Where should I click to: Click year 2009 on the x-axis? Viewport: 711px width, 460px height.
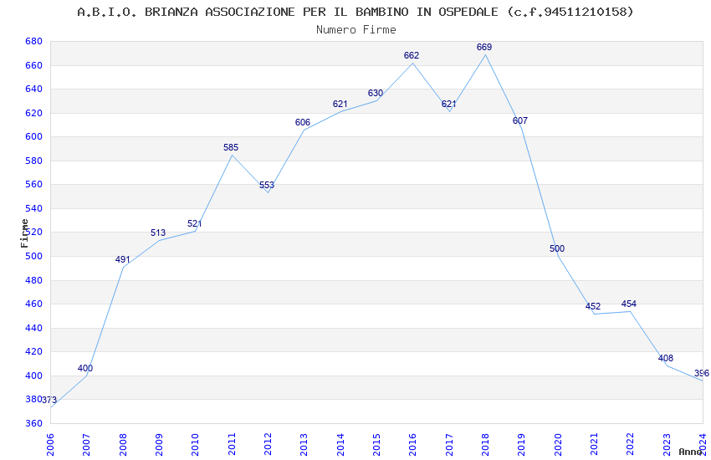click(x=159, y=444)
